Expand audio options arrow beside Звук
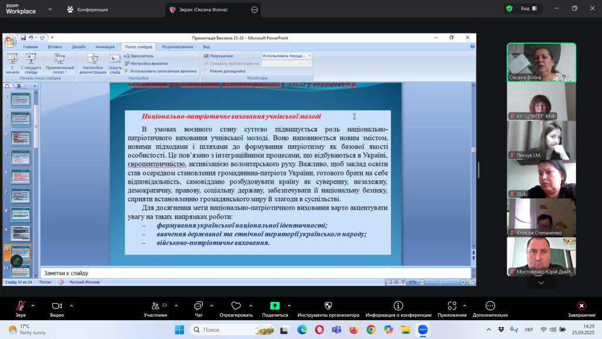Image resolution: width=602 pixels, height=339 pixels. tap(33, 305)
